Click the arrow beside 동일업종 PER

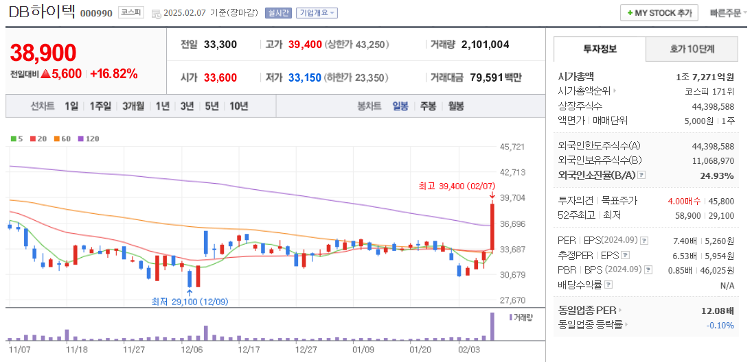coord(619,311)
